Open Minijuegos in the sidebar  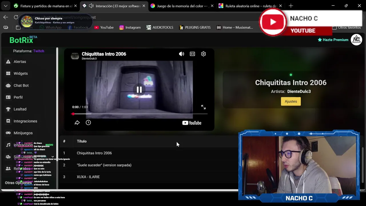(x=23, y=133)
